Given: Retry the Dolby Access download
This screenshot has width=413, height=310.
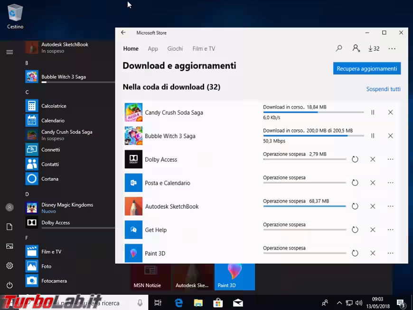Looking at the screenshot, I should click(355, 159).
